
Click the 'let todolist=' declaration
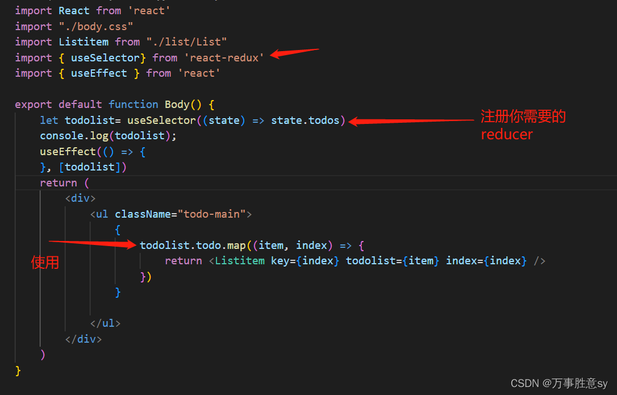point(80,120)
